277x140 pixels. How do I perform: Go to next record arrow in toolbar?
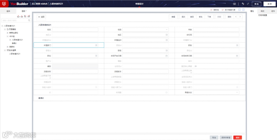pyautogui.click(x=240, y=17)
